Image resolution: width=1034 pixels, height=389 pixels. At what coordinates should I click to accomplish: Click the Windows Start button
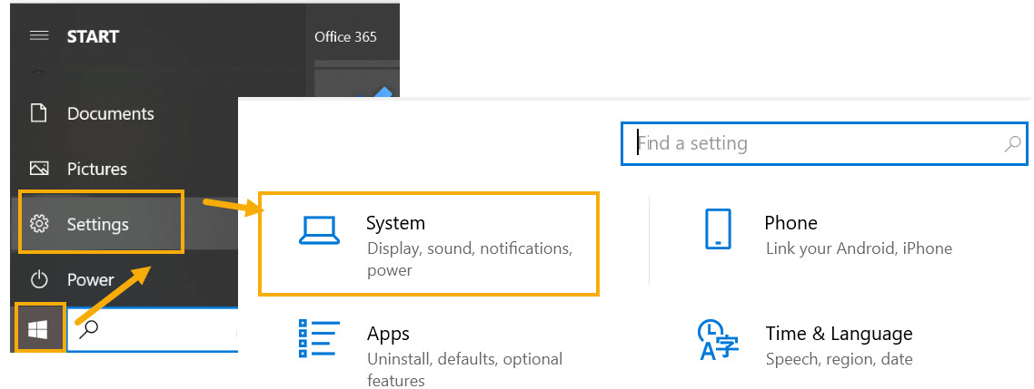click(39, 329)
